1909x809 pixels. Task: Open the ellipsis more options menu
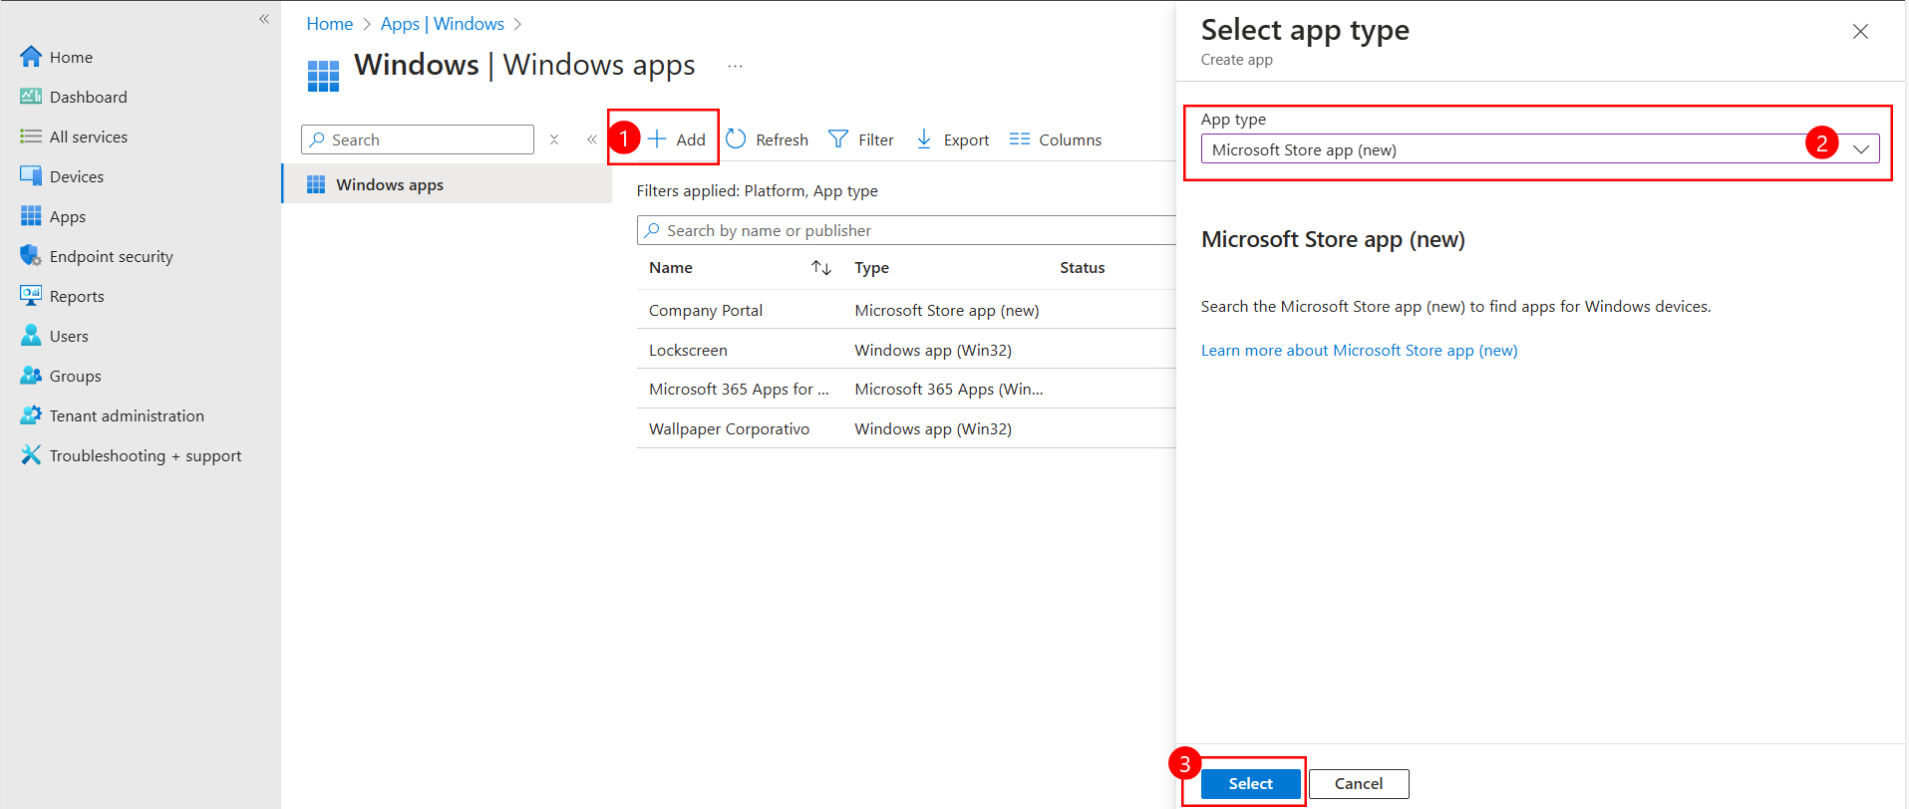pos(735,67)
